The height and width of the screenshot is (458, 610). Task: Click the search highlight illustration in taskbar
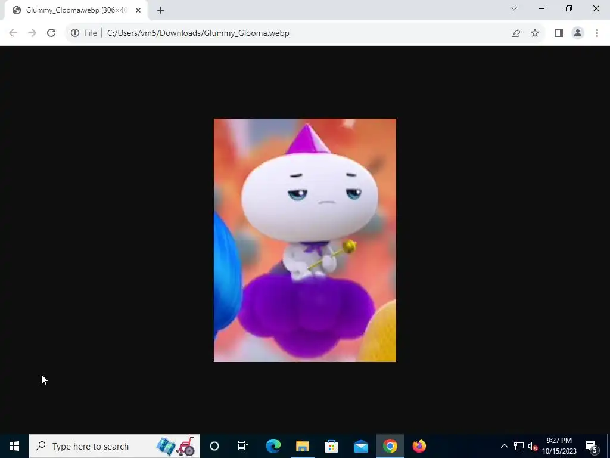click(x=176, y=446)
